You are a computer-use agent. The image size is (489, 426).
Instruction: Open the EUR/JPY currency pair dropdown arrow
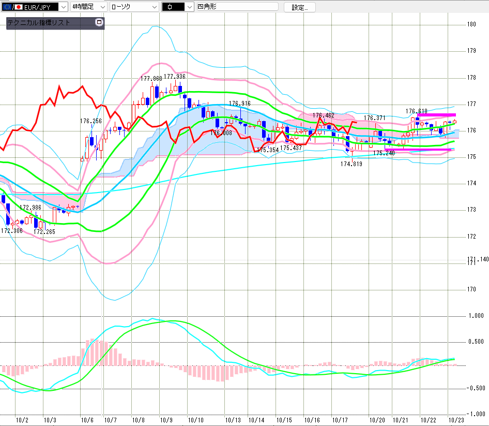63,7
